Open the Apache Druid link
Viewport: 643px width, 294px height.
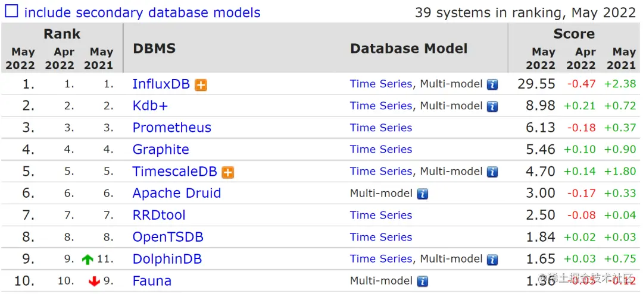coord(176,194)
